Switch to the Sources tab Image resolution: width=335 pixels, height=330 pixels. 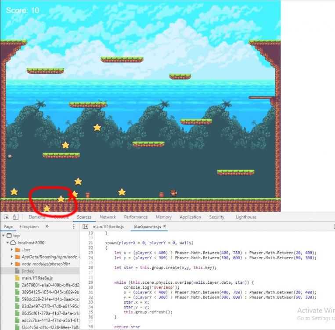pyautogui.click(x=84, y=217)
